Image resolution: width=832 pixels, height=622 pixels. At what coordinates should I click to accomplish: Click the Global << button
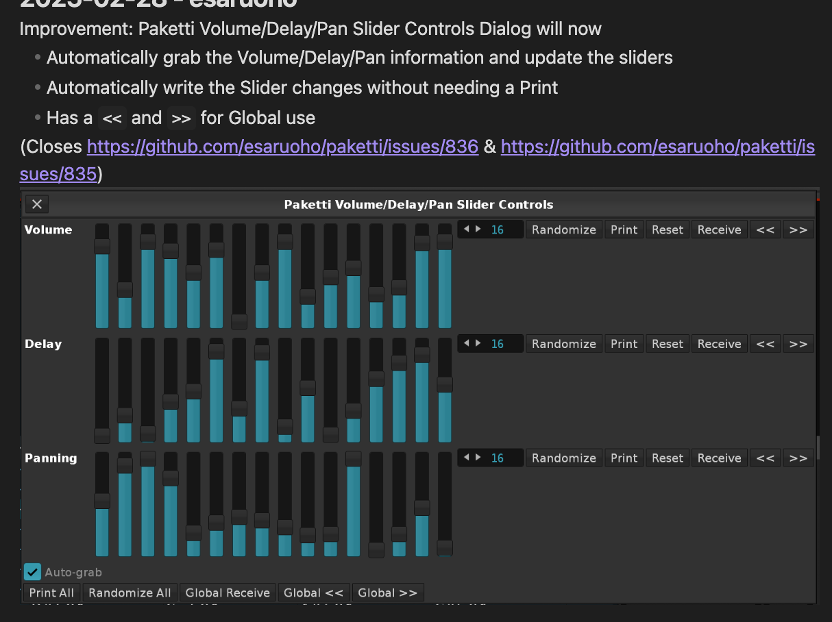pyautogui.click(x=314, y=593)
